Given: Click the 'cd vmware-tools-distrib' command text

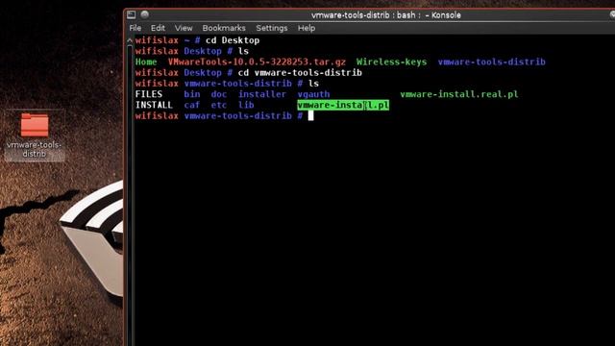Looking at the screenshot, I should [300, 73].
